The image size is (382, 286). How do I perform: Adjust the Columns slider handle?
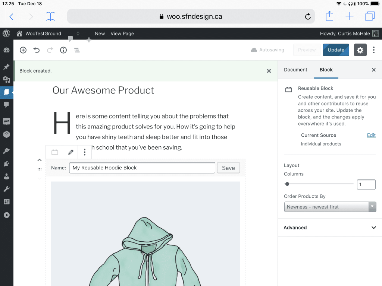pyautogui.click(x=287, y=184)
